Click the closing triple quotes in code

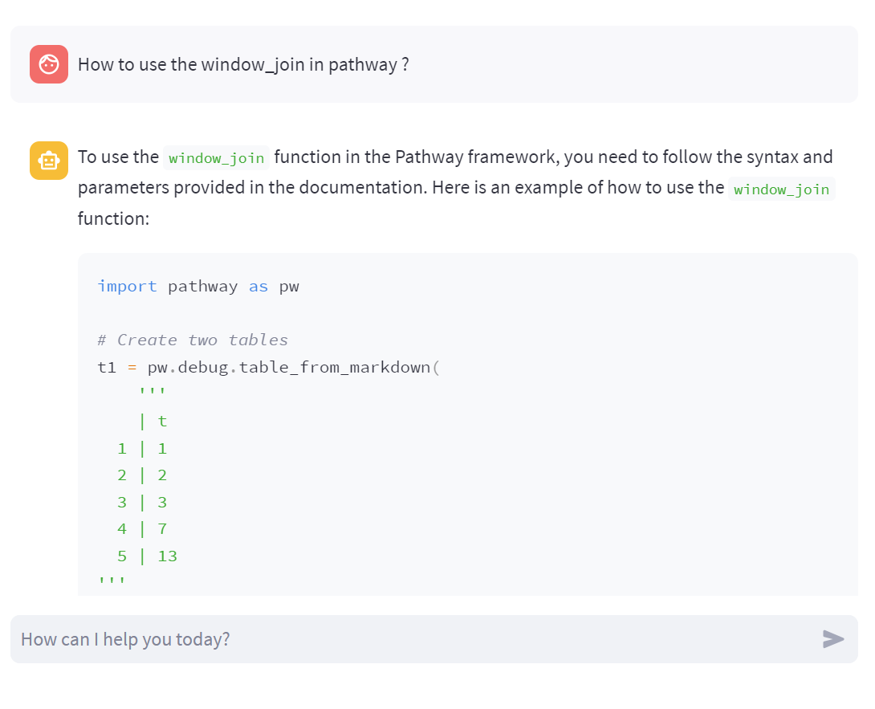point(112,581)
